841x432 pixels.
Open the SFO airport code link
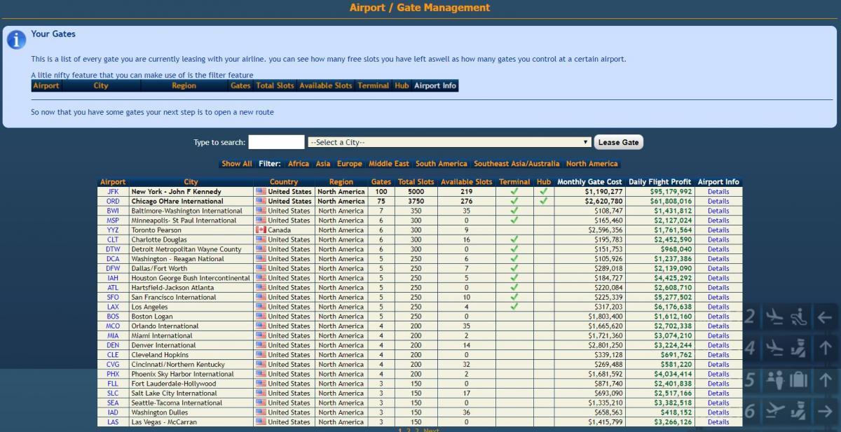(x=113, y=297)
